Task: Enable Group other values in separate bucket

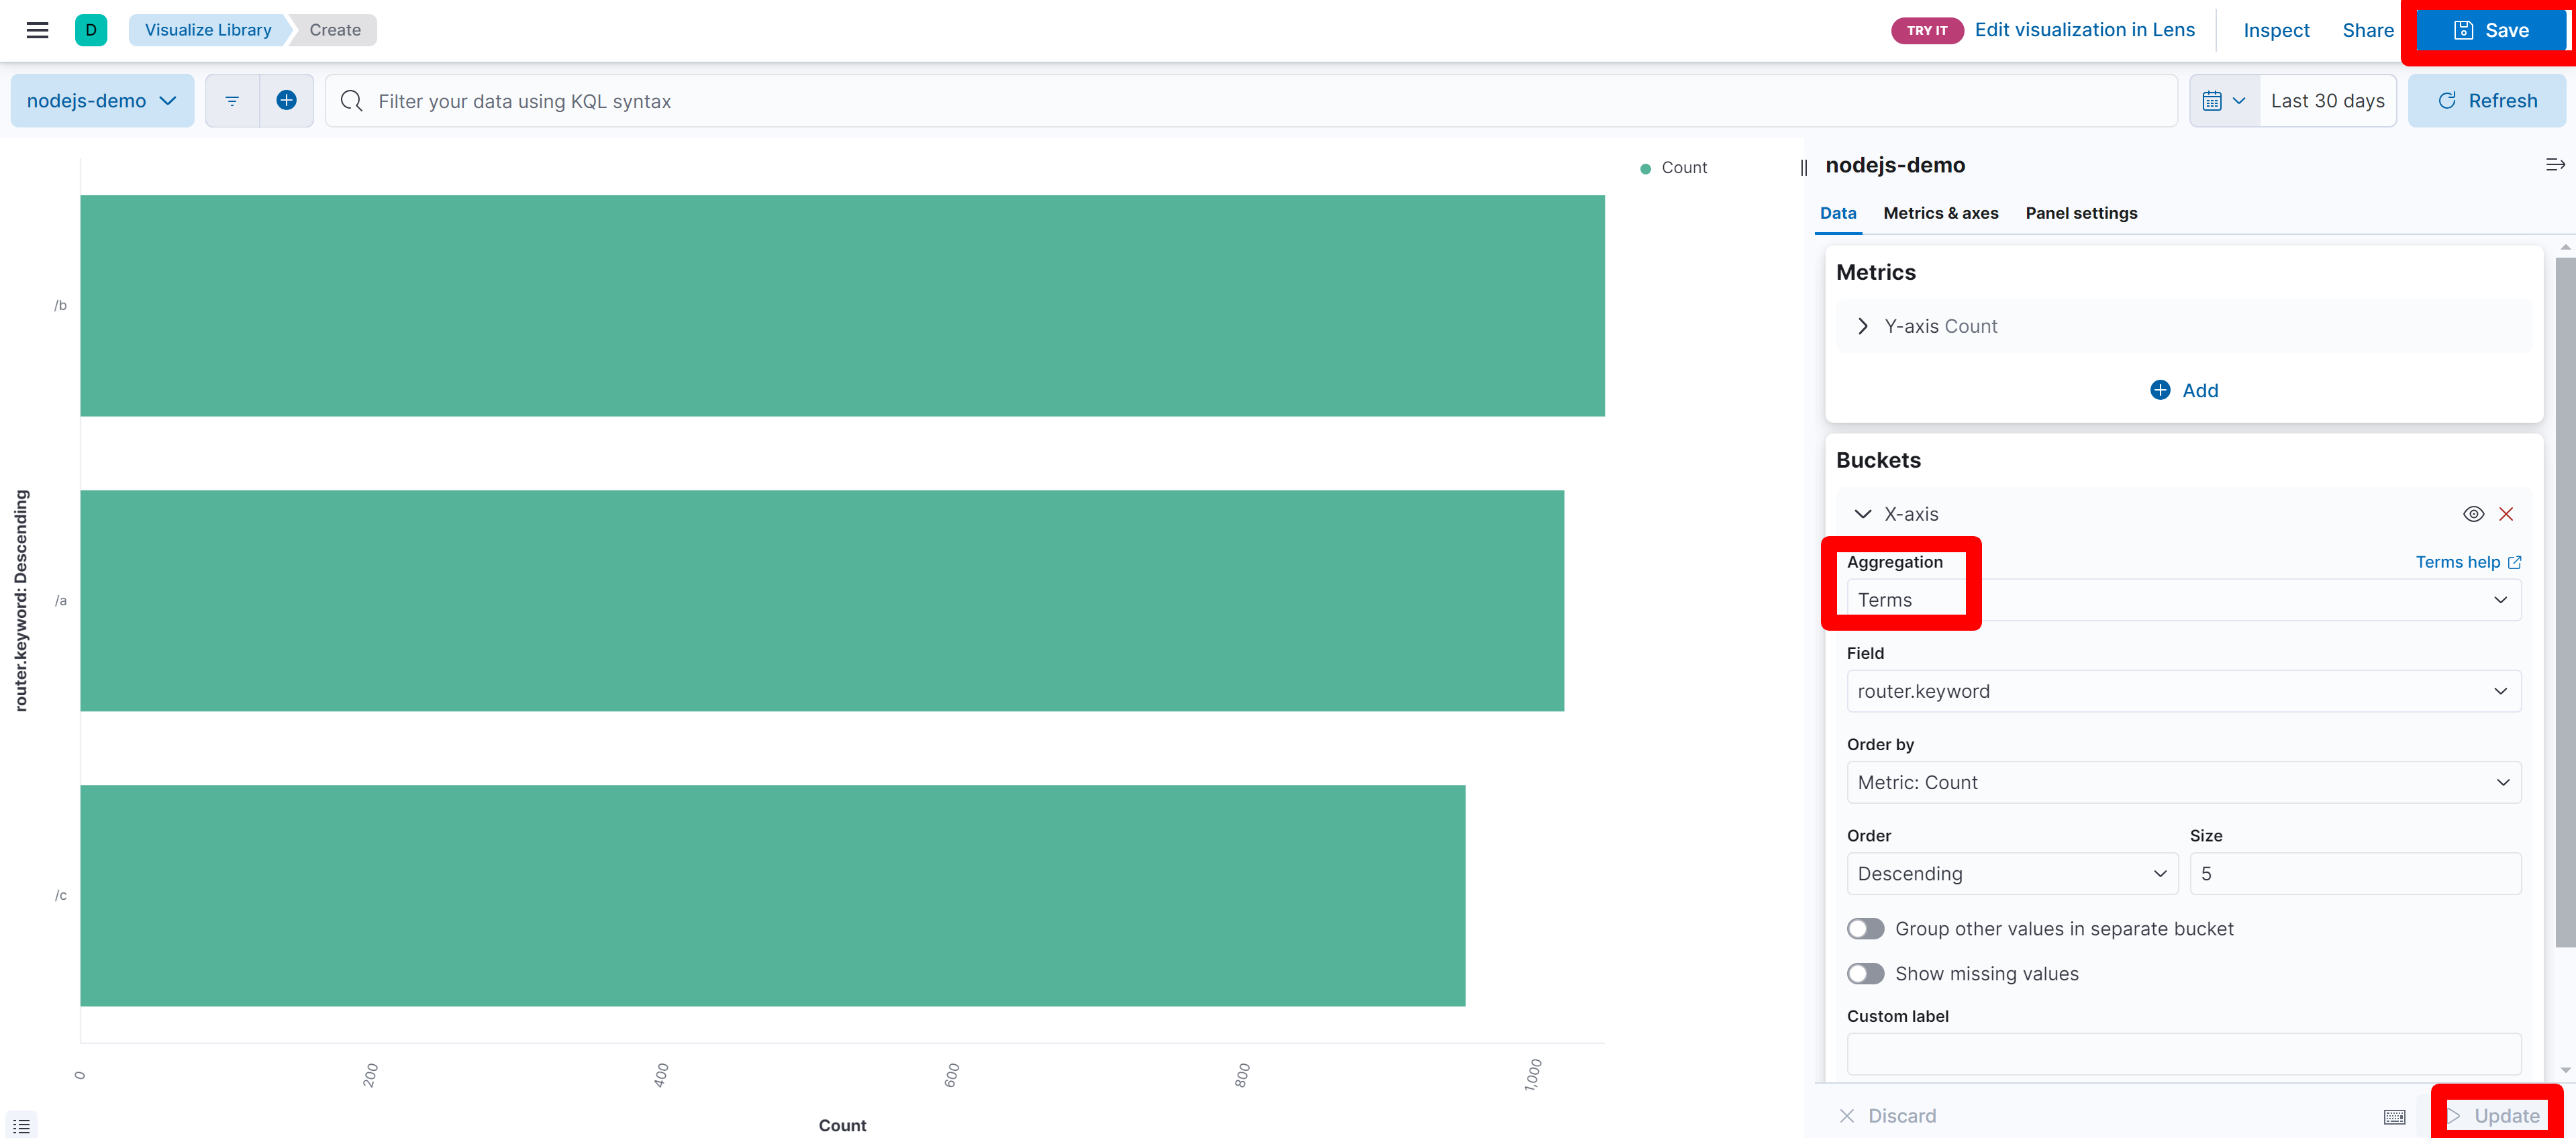Action: tap(1865, 929)
